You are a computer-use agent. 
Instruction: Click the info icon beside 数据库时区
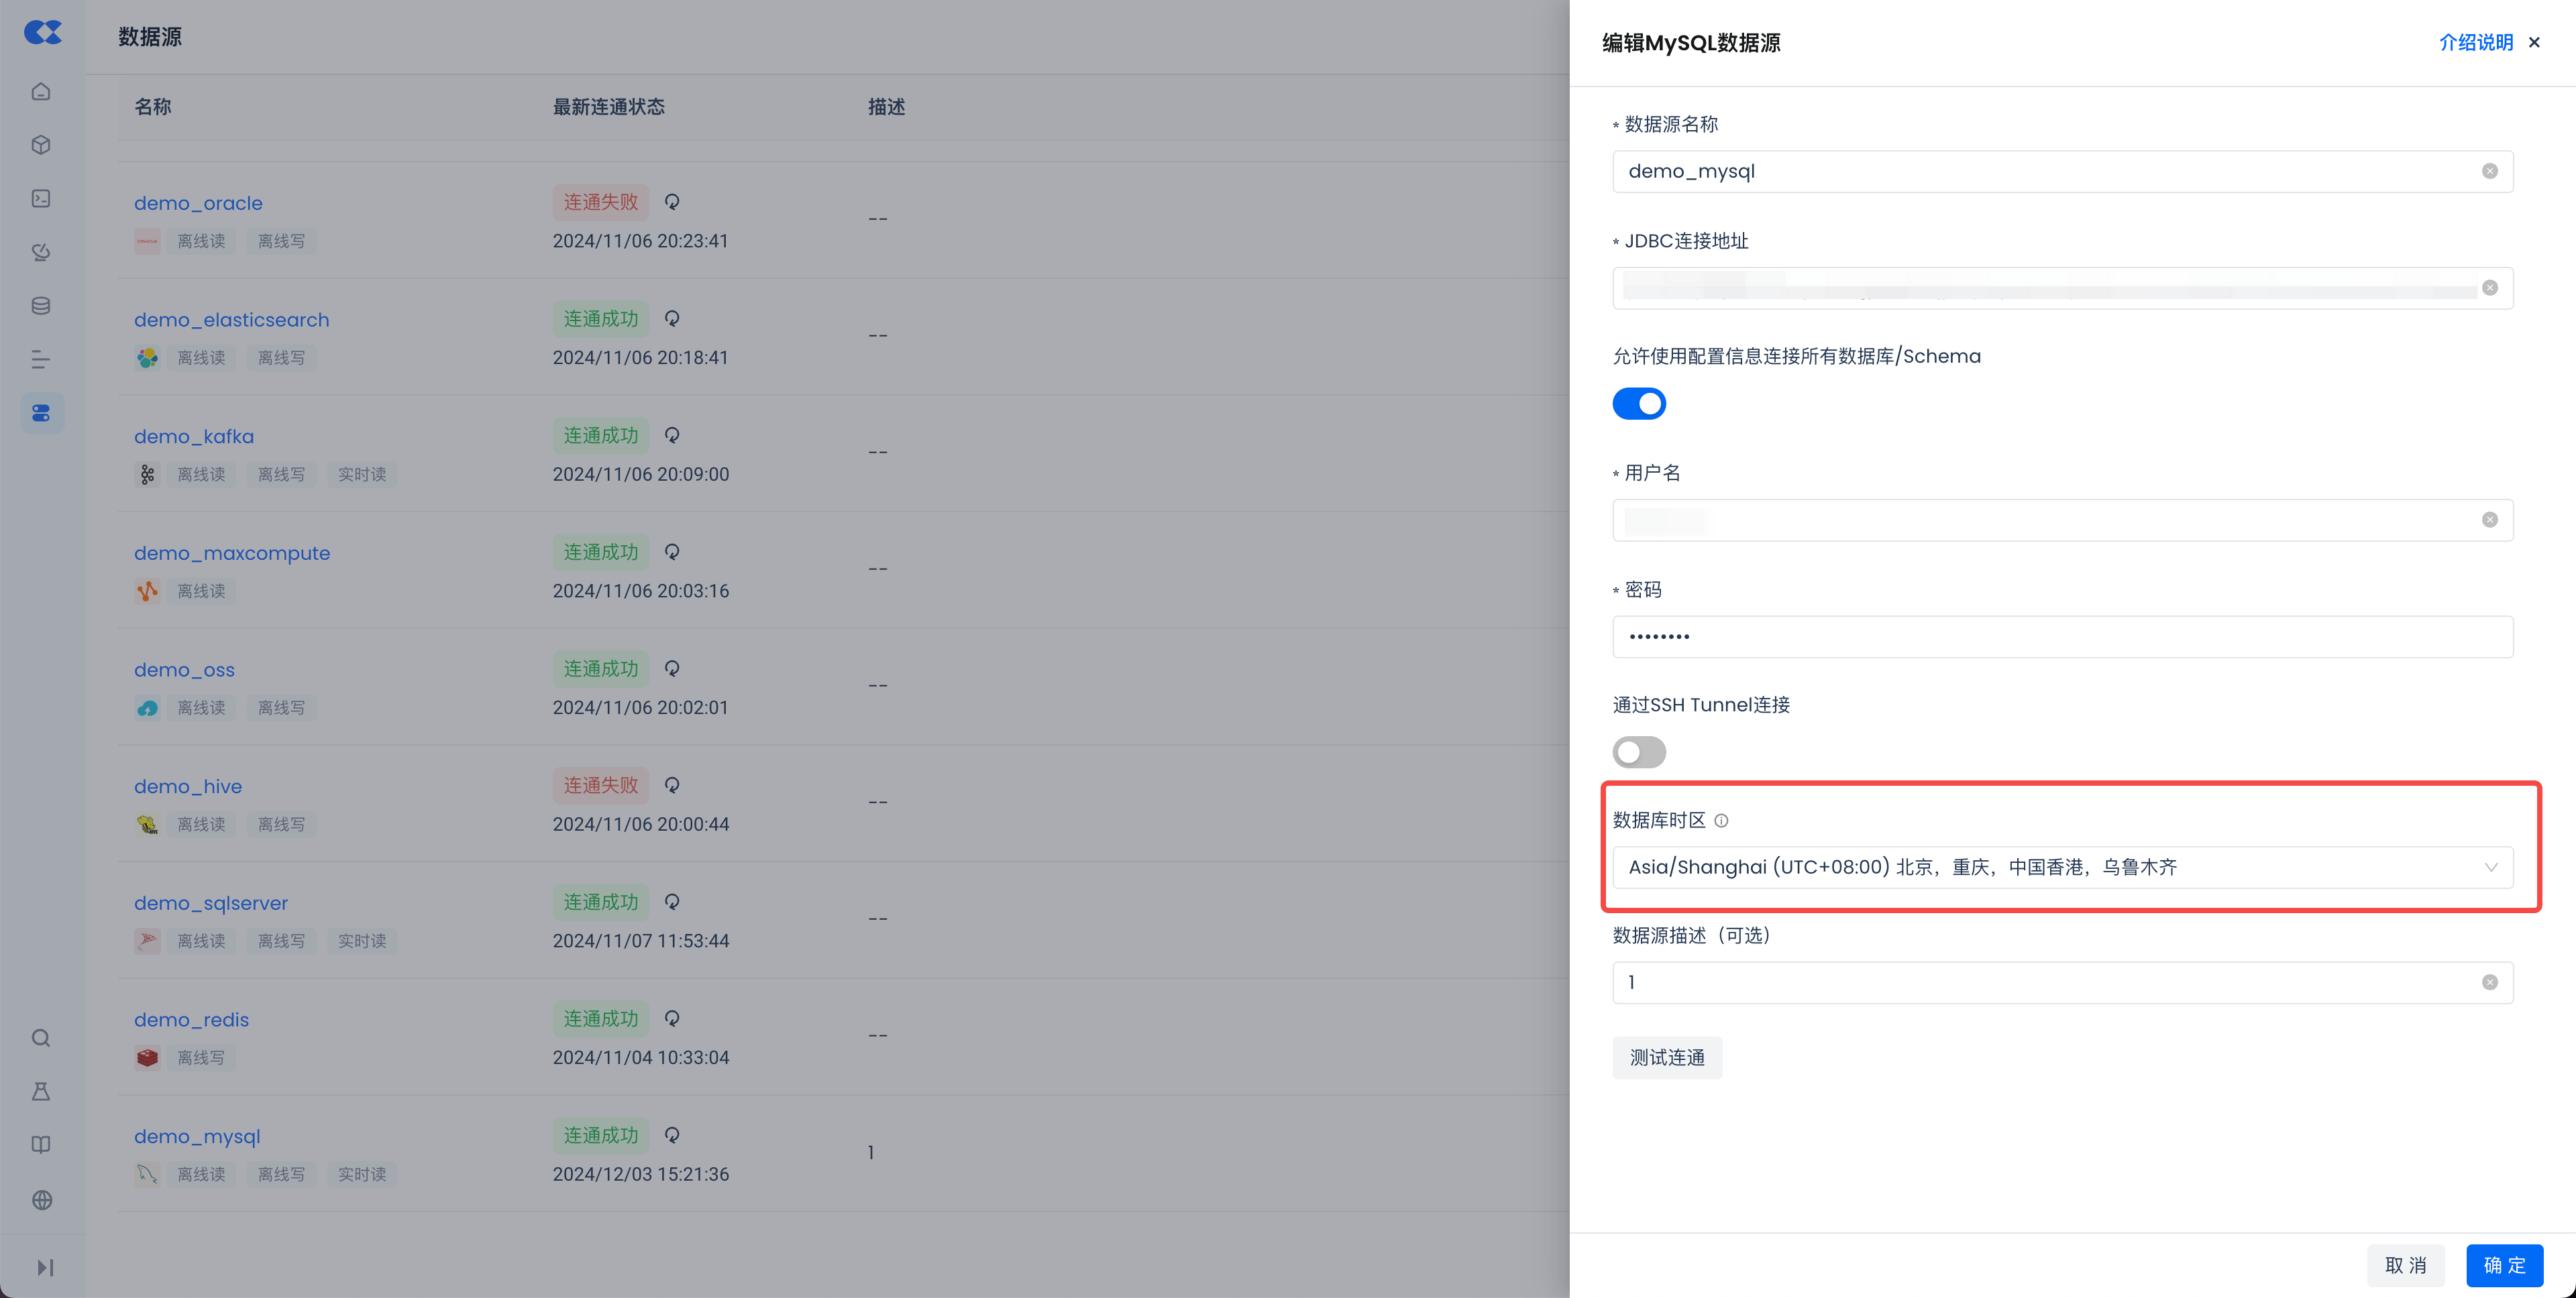tap(1721, 821)
